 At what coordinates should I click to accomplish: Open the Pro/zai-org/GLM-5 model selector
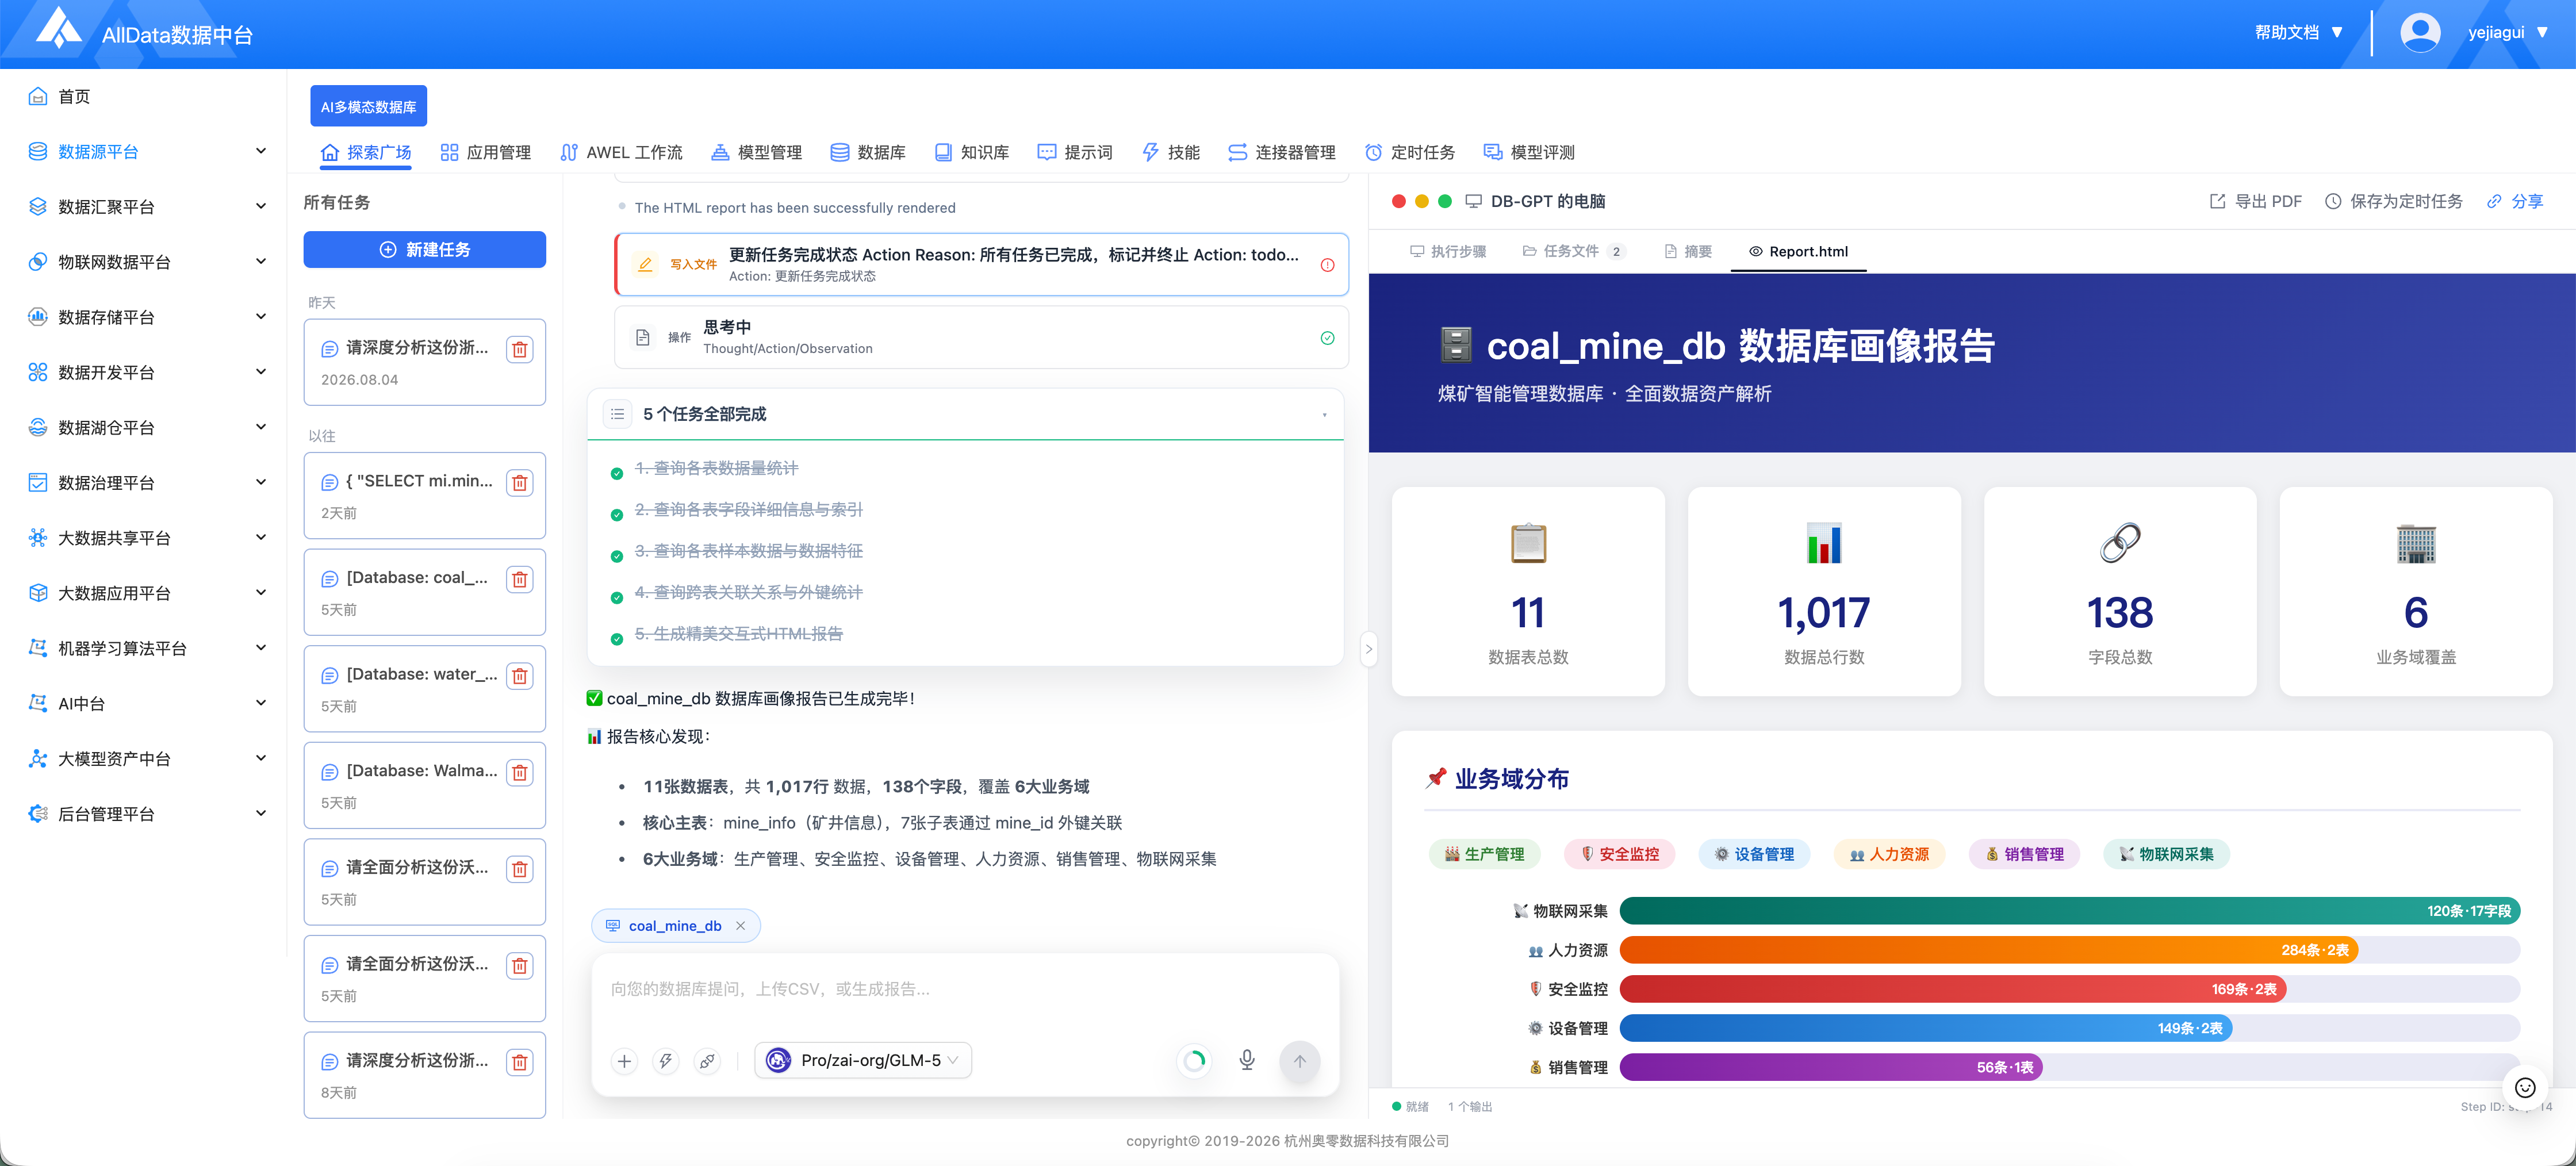tap(863, 1060)
